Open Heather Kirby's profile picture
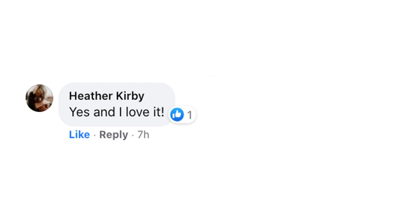The image size is (395, 219). click(x=39, y=98)
